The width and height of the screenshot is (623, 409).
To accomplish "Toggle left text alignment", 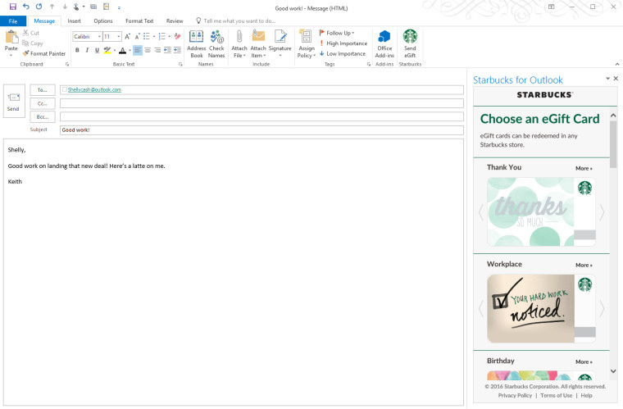I will (x=138, y=50).
